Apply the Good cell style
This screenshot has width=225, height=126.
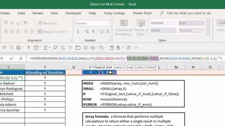click(163, 30)
